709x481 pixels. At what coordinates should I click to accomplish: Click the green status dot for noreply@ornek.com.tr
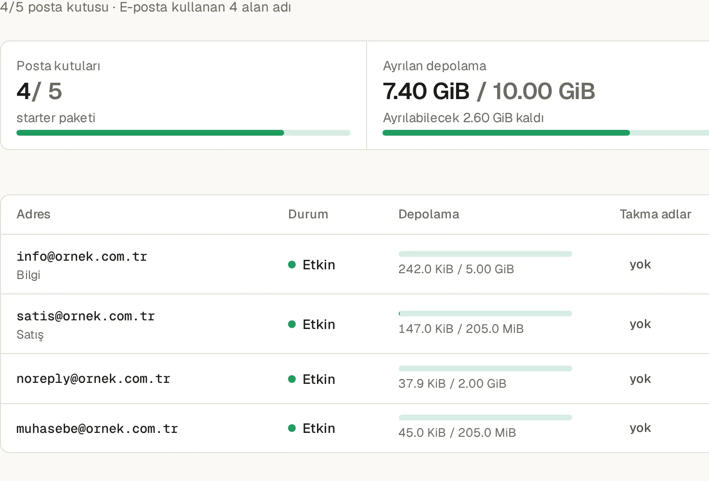click(292, 379)
